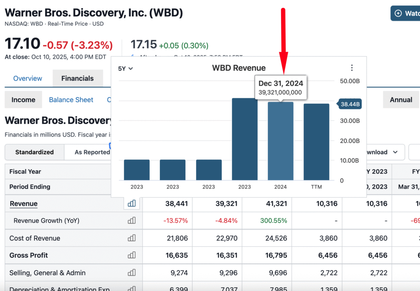Click the Revenue row label link
The image size is (420, 291).
pyautogui.click(x=23, y=204)
